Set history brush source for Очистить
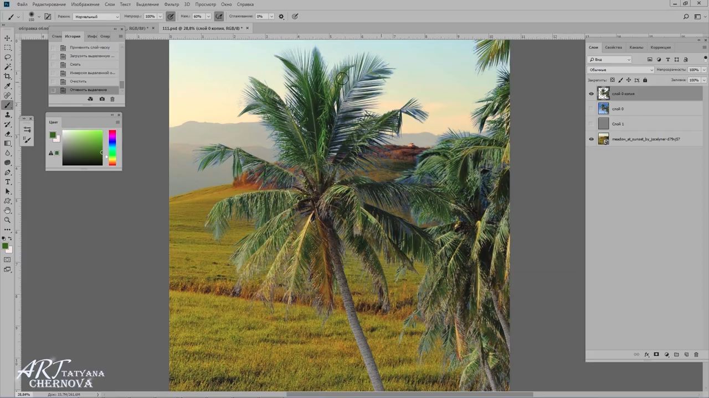Image resolution: width=709 pixels, height=398 pixels. pyautogui.click(x=53, y=81)
